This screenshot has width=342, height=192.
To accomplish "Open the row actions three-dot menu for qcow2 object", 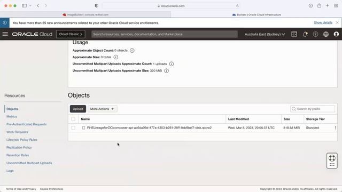I will [336, 128].
